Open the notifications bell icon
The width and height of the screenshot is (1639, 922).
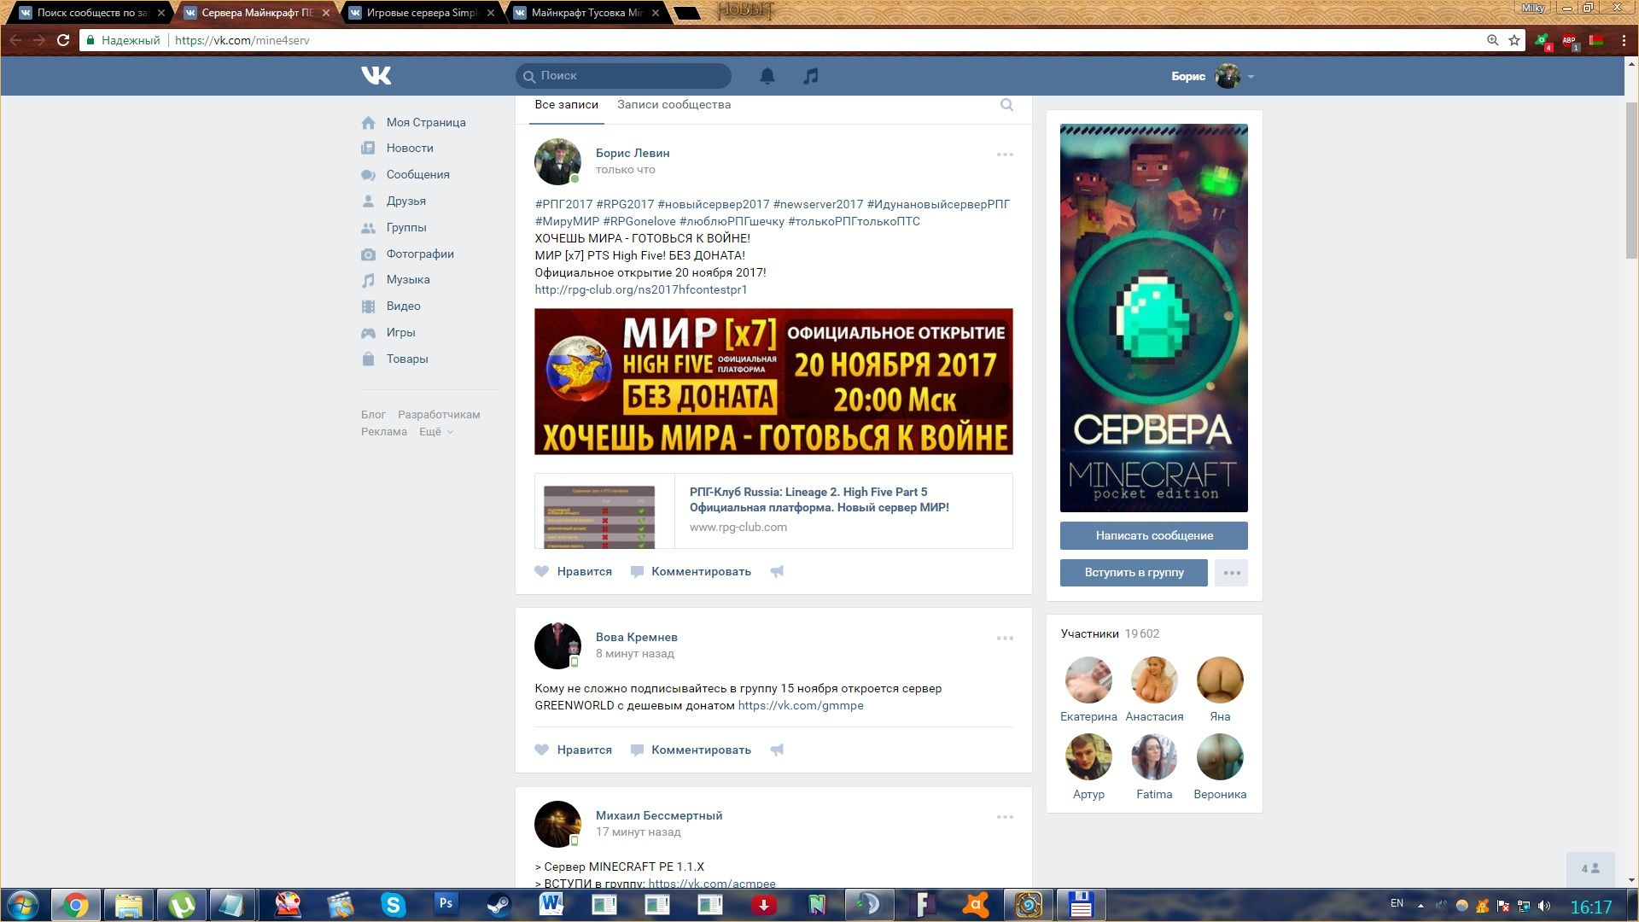tap(767, 76)
